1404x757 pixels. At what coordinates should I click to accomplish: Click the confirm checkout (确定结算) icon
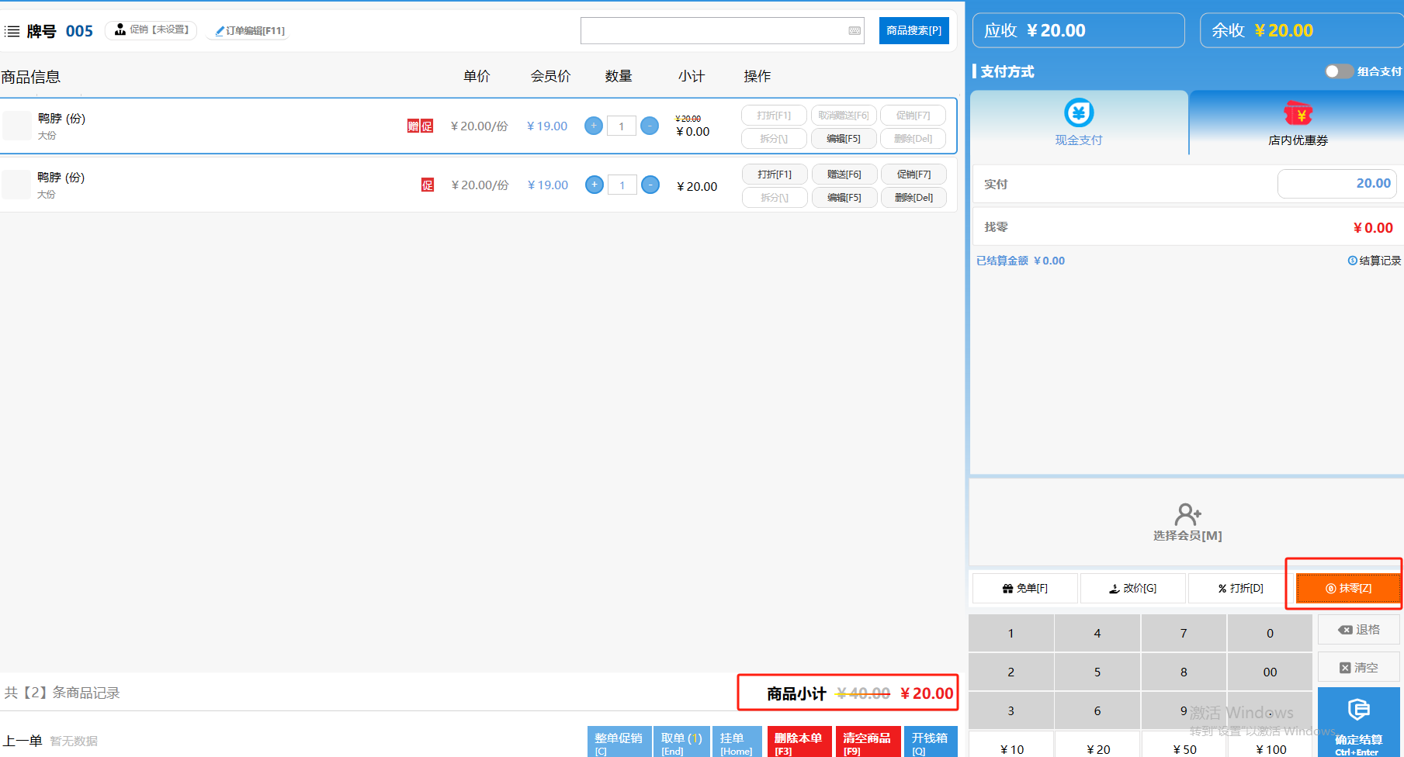click(x=1358, y=710)
